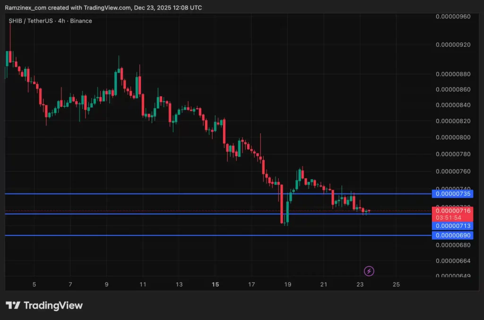
Task: Click the date label 15 on time axis
Action: [x=216, y=284]
